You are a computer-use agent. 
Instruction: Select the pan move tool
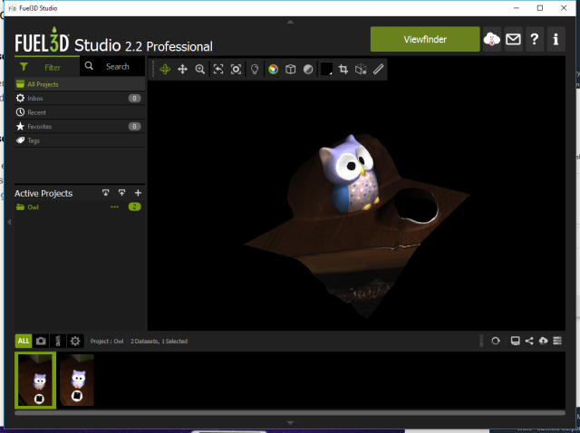point(182,69)
